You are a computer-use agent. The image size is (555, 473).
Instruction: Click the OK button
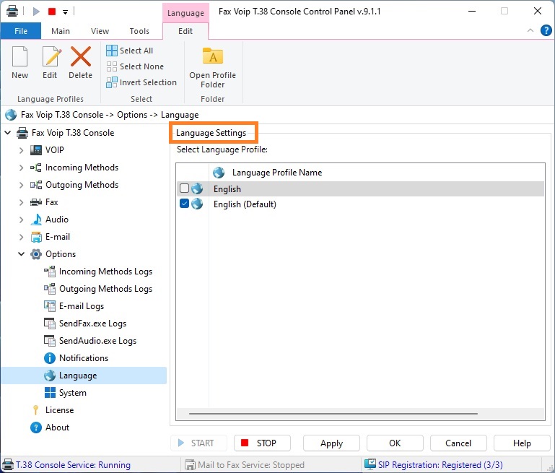395,443
